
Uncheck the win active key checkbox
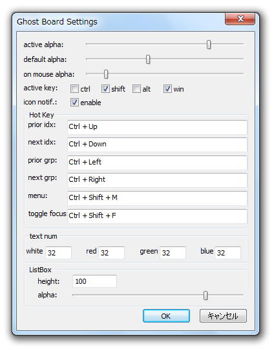tap(167, 89)
